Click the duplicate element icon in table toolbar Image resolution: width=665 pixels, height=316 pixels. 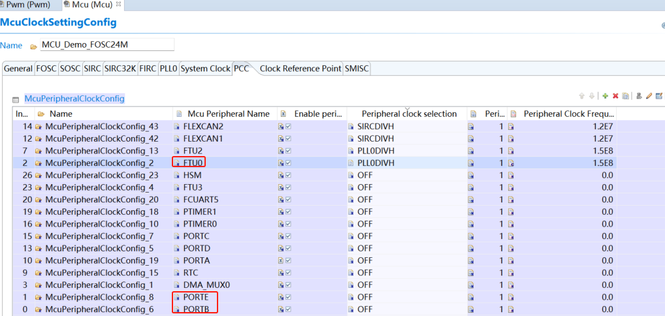coord(625,97)
